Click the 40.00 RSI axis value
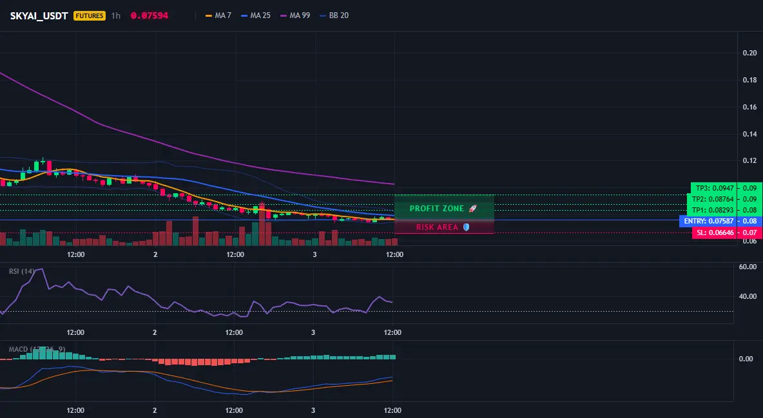The width and height of the screenshot is (763, 418). click(x=748, y=296)
